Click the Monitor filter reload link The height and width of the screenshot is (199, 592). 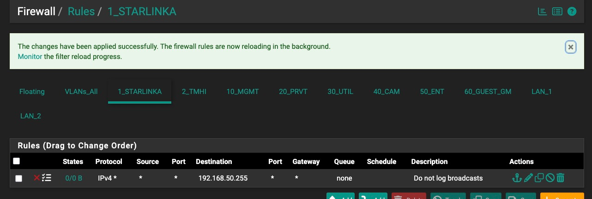click(30, 57)
